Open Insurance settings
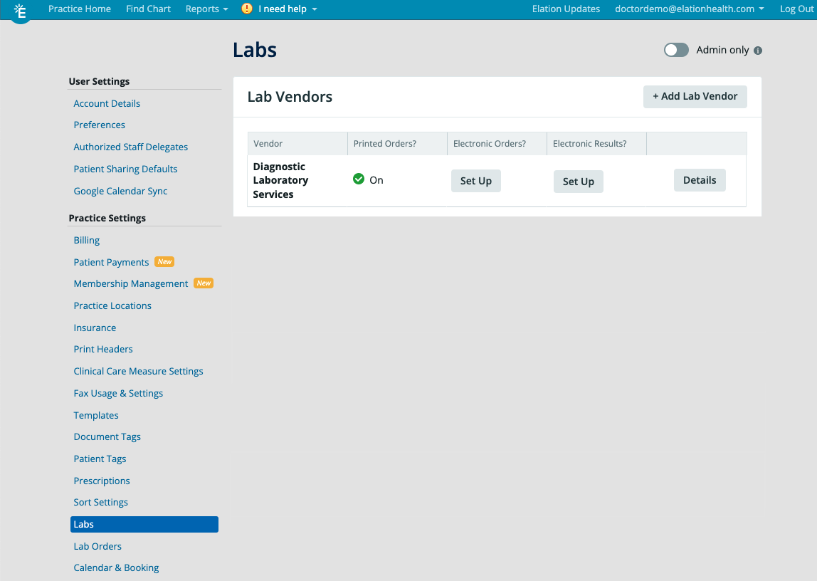Image resolution: width=817 pixels, height=581 pixels. [95, 328]
